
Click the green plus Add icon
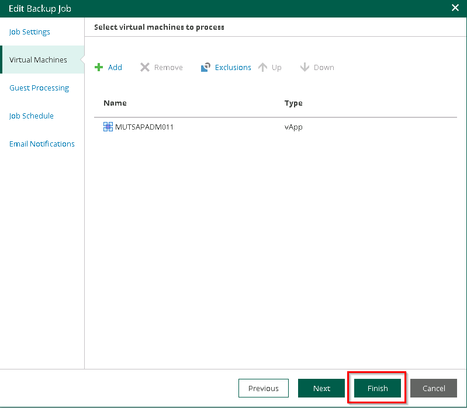99,68
